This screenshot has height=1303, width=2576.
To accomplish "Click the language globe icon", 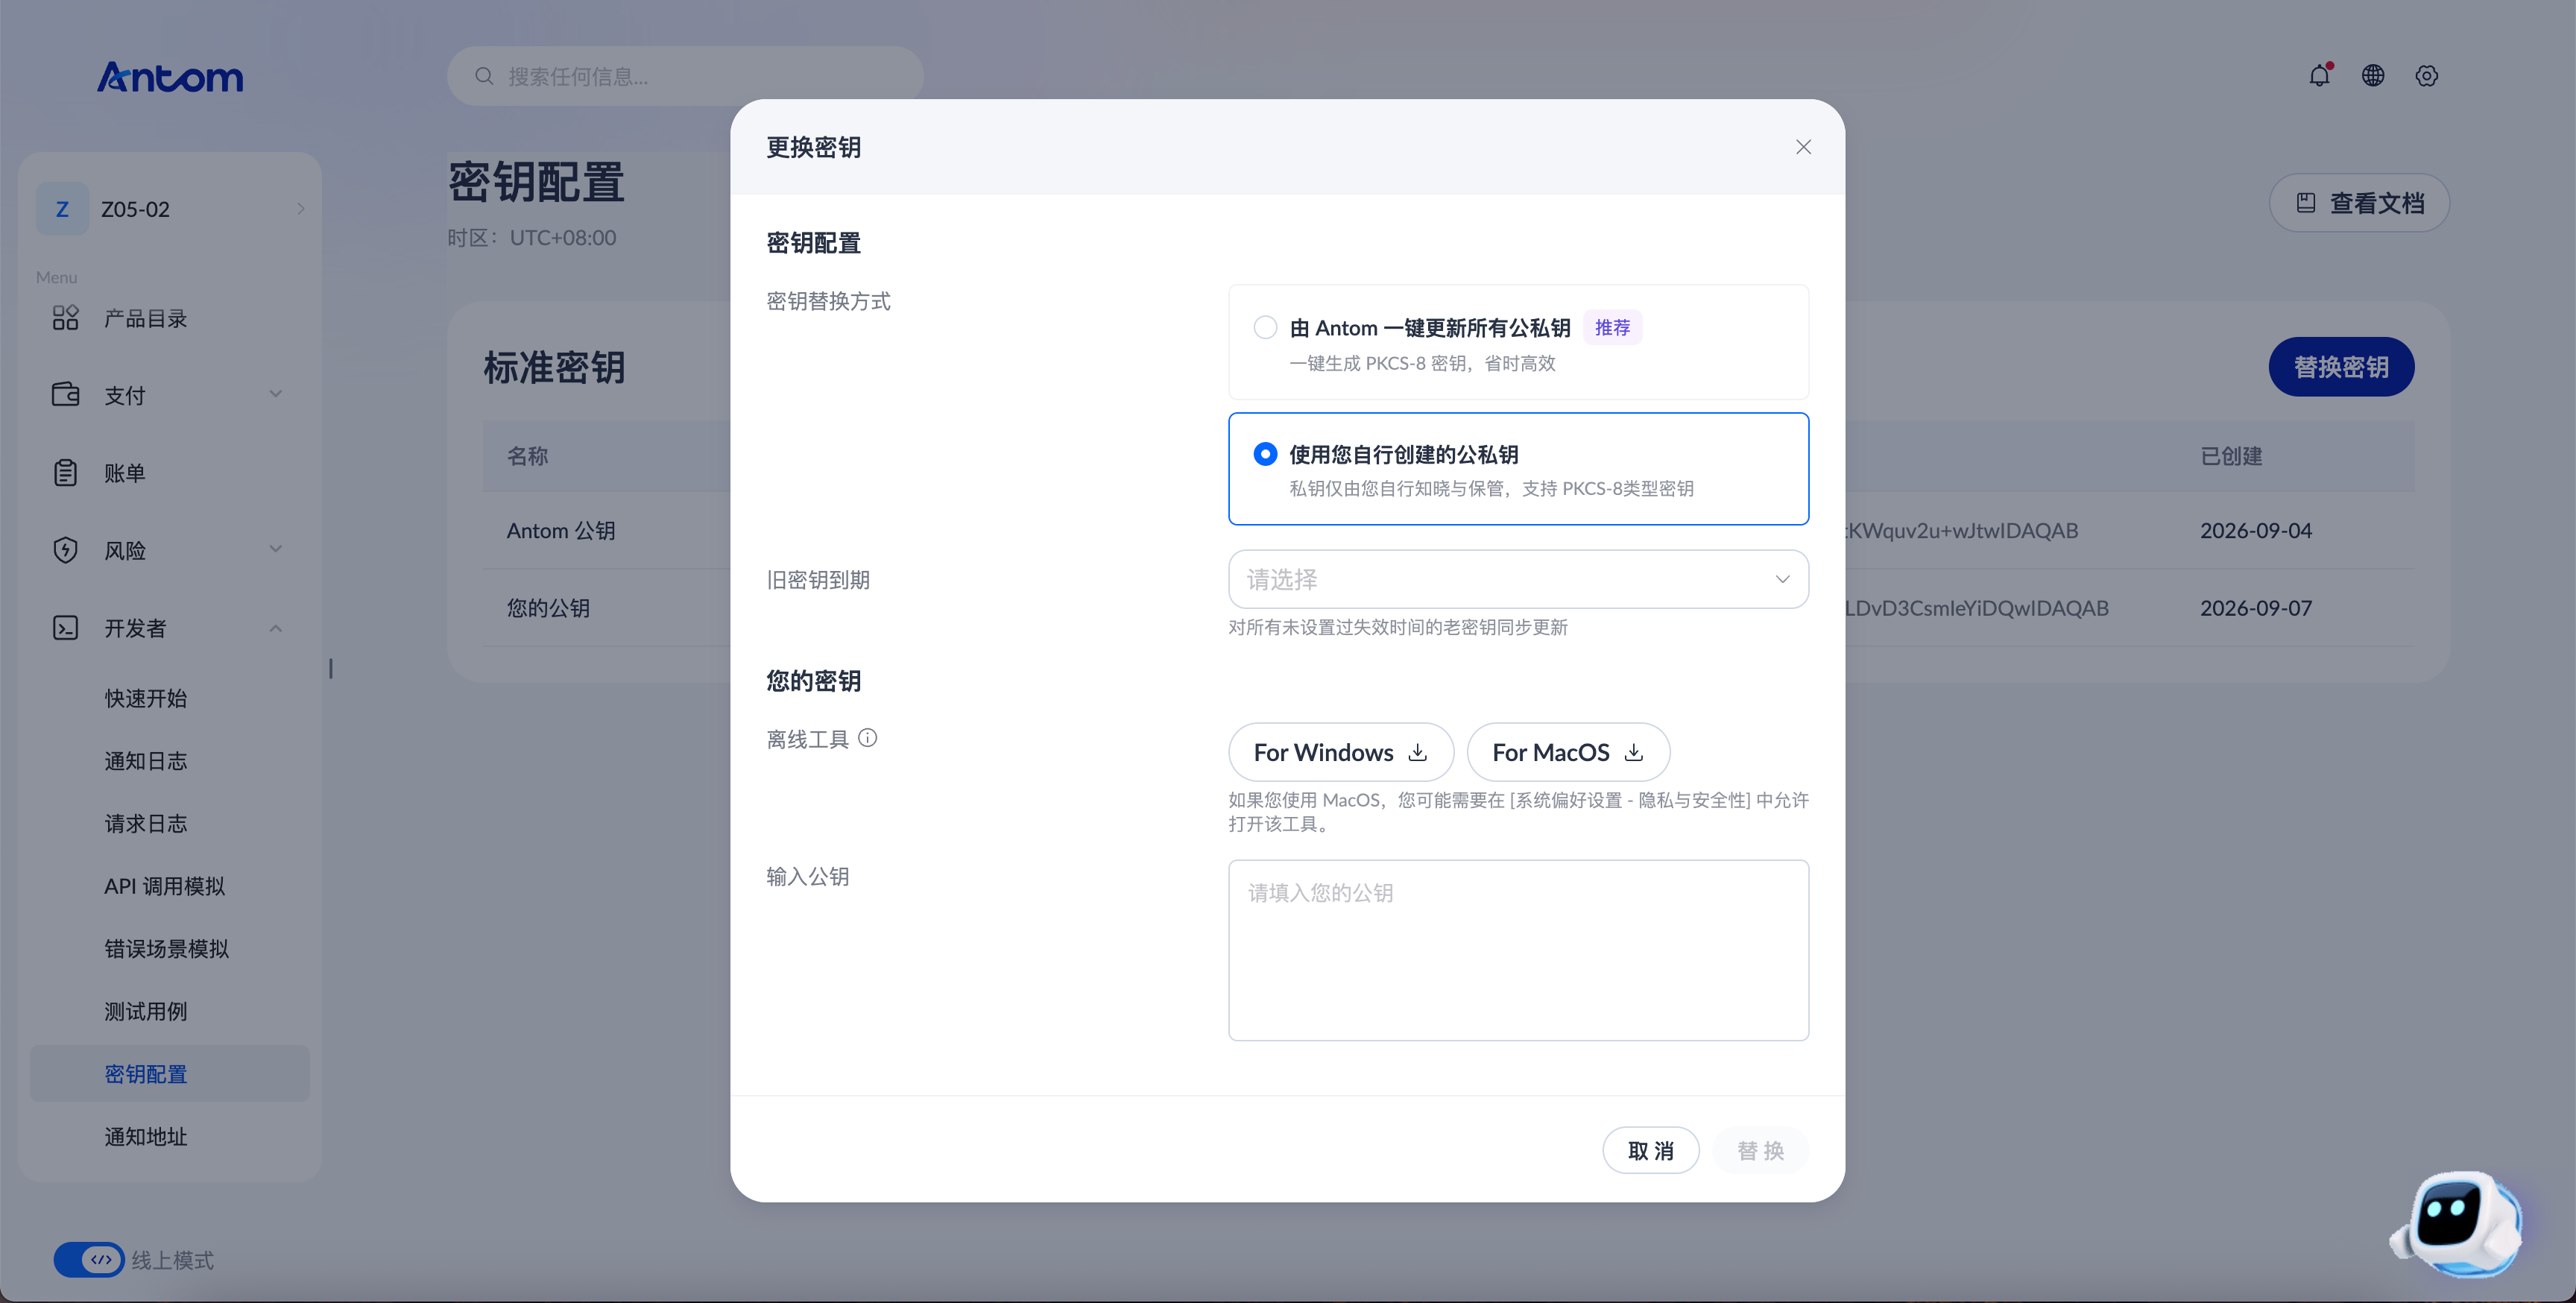I will [x=2373, y=76].
